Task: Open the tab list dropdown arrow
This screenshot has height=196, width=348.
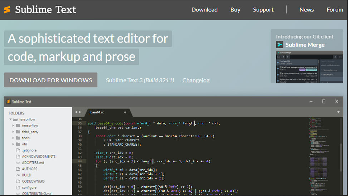Action: pos(338,112)
